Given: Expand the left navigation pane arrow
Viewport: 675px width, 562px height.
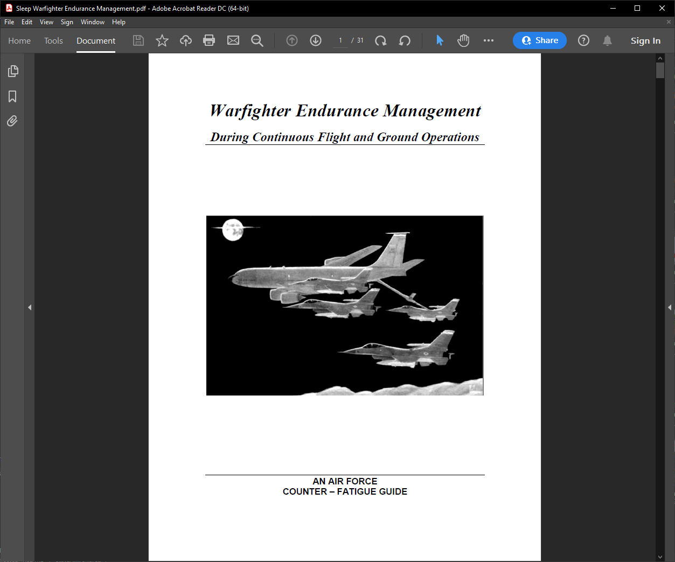Looking at the screenshot, I should coord(30,307).
